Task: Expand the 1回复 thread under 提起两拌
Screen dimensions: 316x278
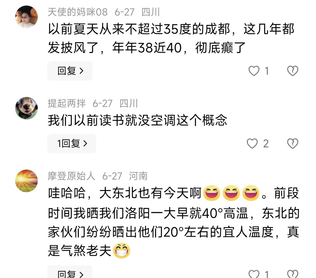Action: (72, 144)
